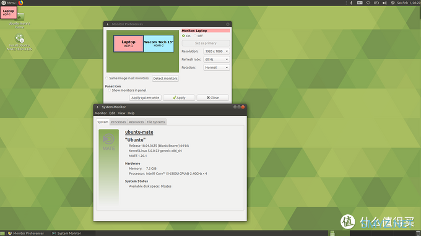Open the Firefox launcher in top panel
Viewport: 421px width, 236px height.
20,2
